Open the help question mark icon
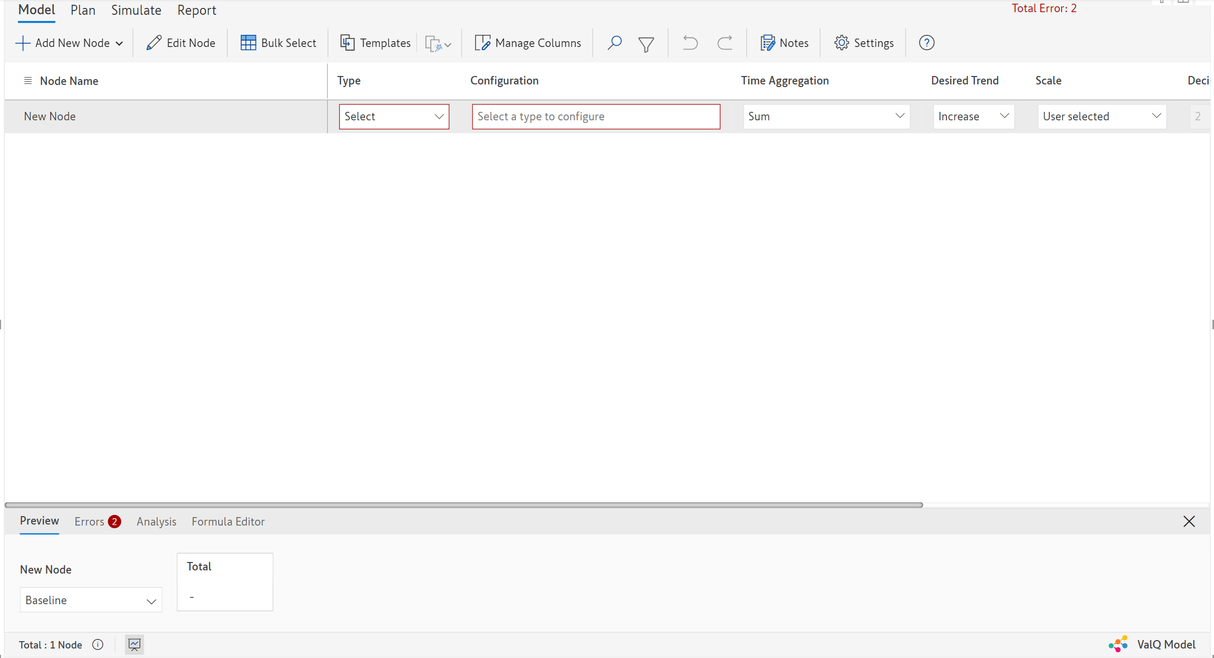This screenshot has width=1214, height=658. point(926,43)
